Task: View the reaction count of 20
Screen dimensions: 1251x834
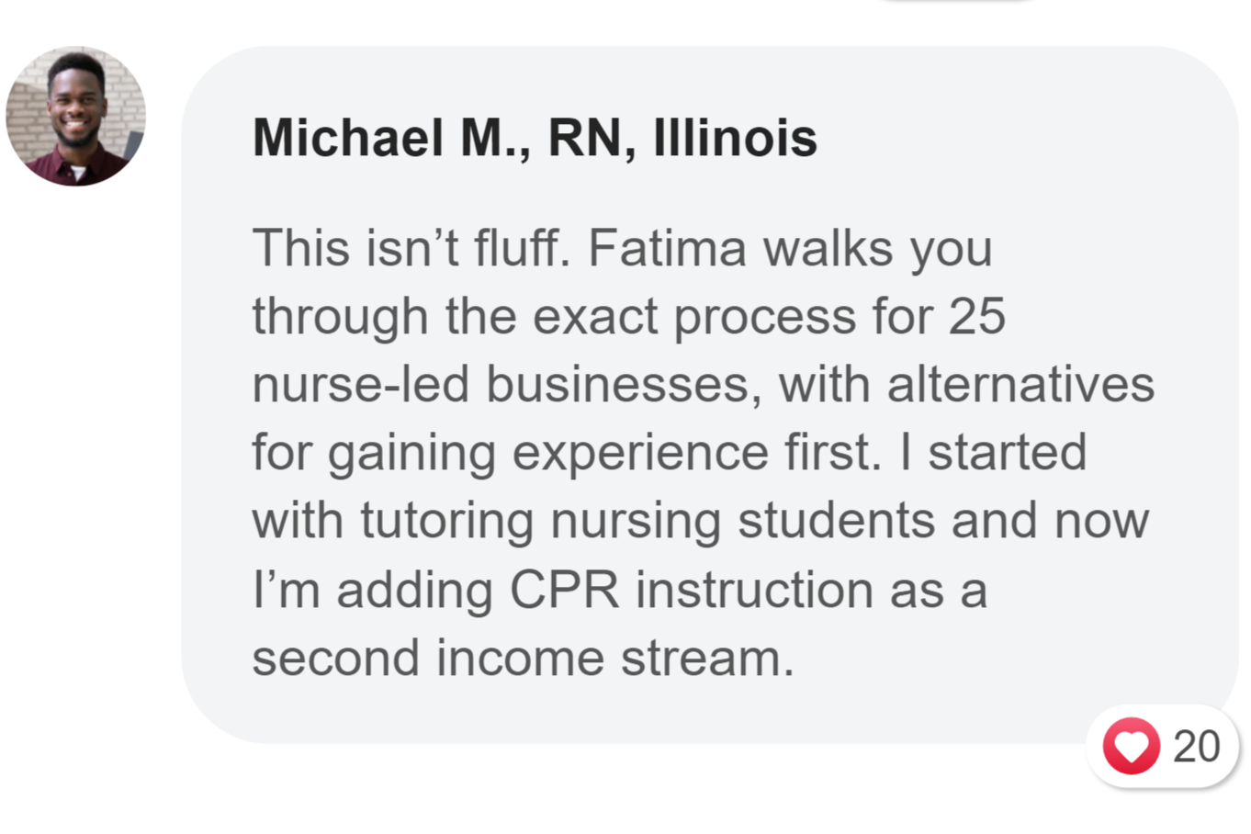Action: tap(1196, 746)
